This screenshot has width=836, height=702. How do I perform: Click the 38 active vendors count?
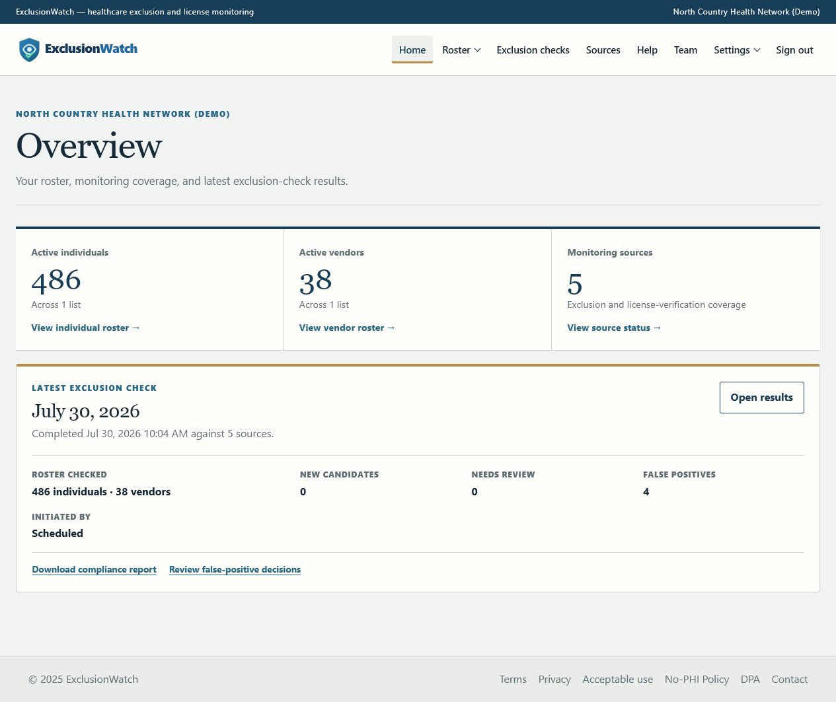[315, 281]
